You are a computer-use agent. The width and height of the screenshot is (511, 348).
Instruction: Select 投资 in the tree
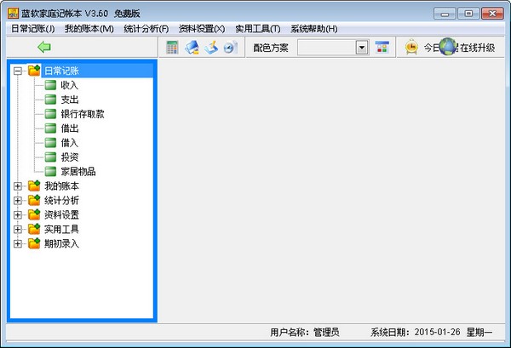click(70, 157)
